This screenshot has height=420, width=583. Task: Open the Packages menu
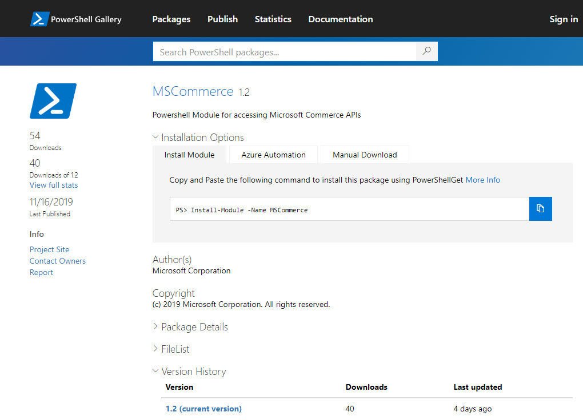[171, 19]
